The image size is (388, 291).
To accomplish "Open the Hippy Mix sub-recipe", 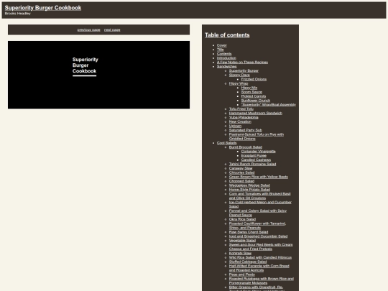I will tap(249, 88).
